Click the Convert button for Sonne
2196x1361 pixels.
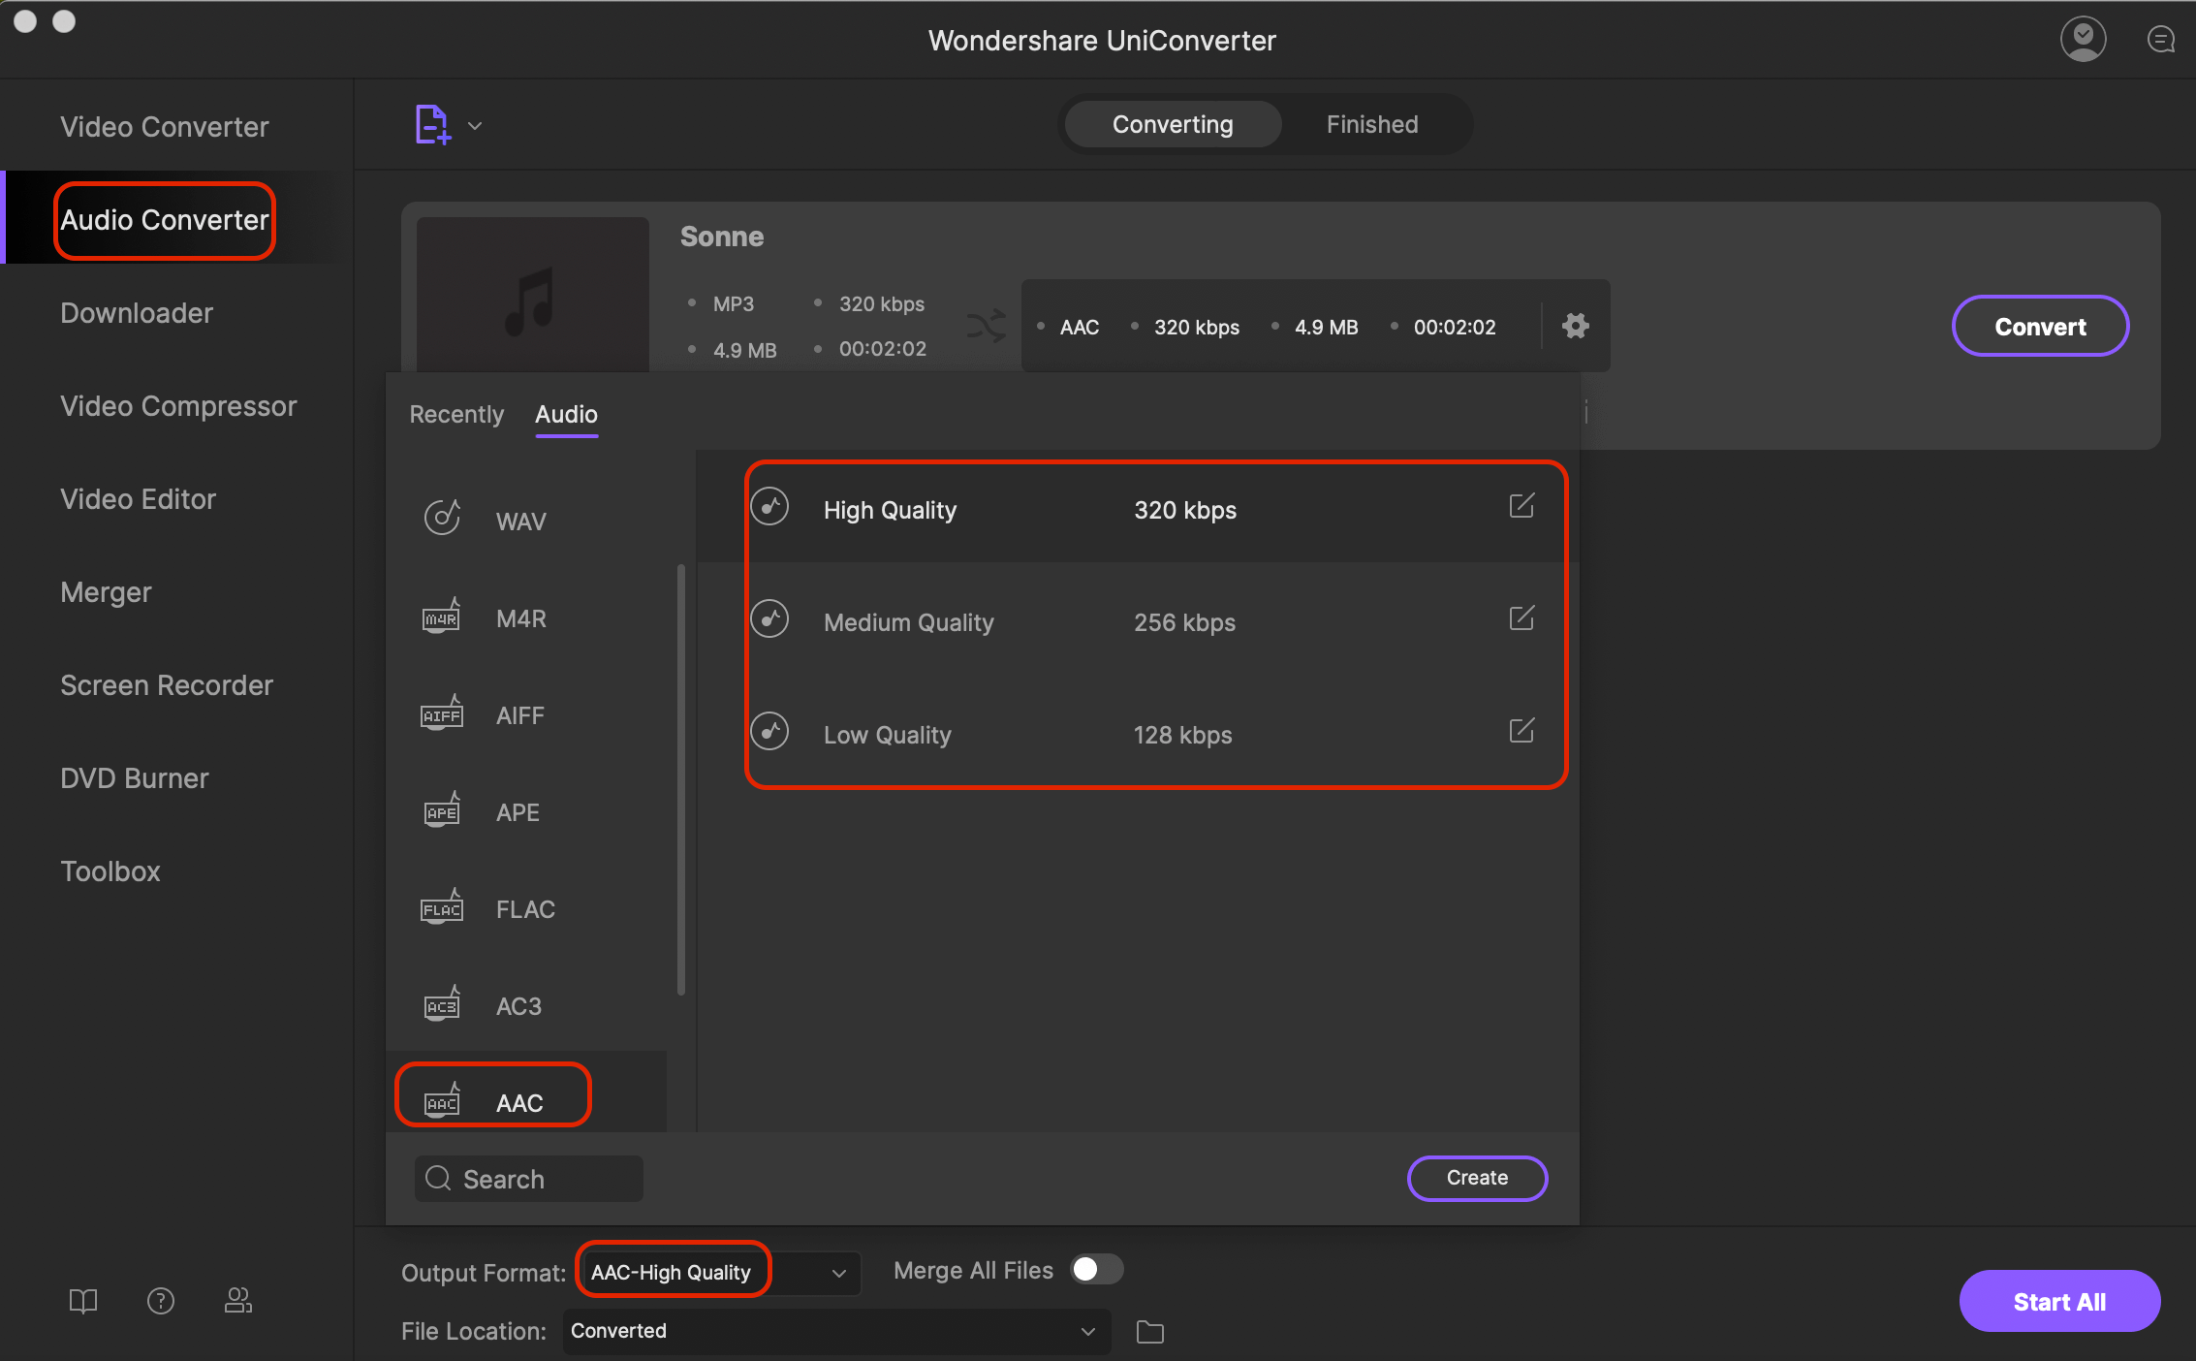(x=2039, y=325)
